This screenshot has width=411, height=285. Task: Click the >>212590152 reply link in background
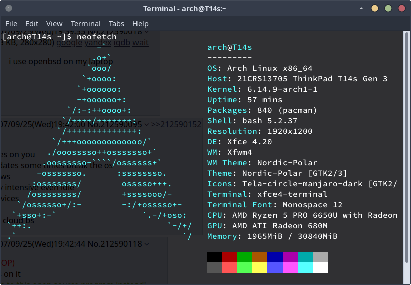point(176,124)
